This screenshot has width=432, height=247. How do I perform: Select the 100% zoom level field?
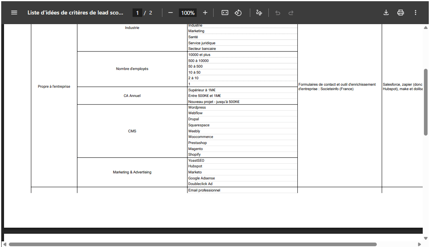[x=188, y=12]
